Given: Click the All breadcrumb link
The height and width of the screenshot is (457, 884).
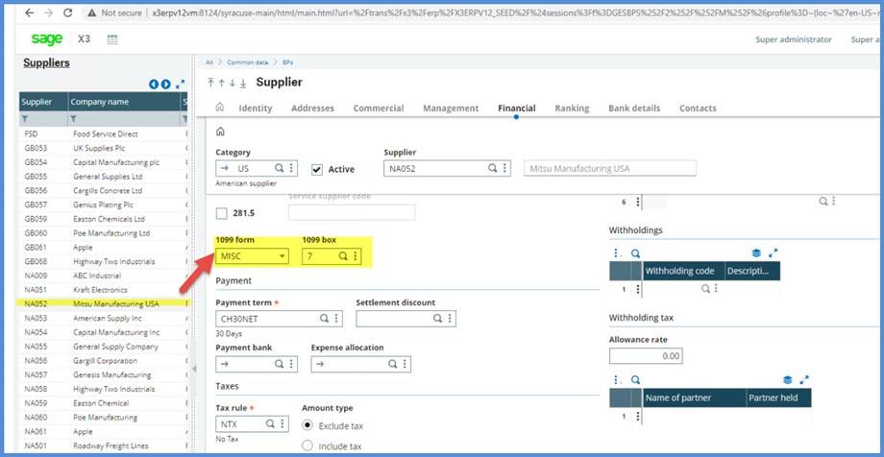Looking at the screenshot, I should click(x=209, y=62).
